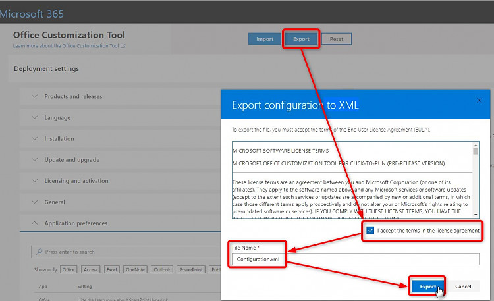
Task: Click the Press enter to search field
Action: point(126,252)
